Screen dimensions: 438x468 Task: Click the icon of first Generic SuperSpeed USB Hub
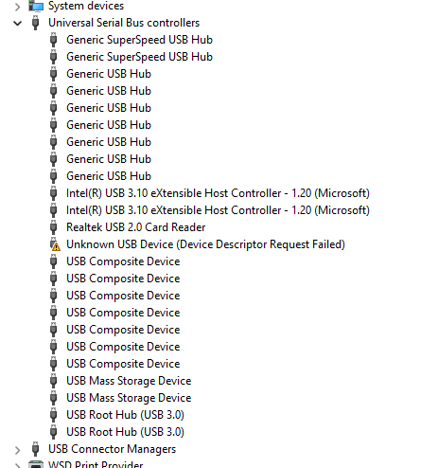(54, 40)
